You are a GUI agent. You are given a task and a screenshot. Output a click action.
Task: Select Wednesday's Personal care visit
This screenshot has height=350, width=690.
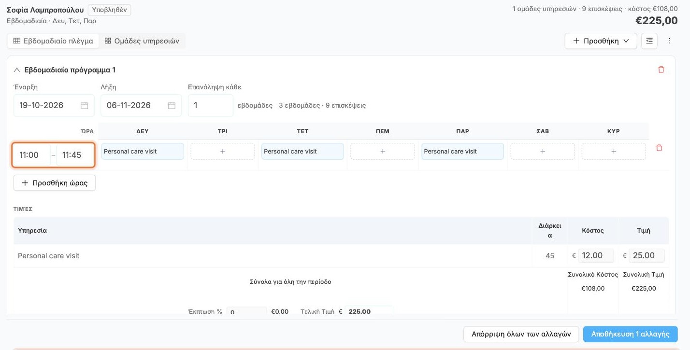[302, 151]
